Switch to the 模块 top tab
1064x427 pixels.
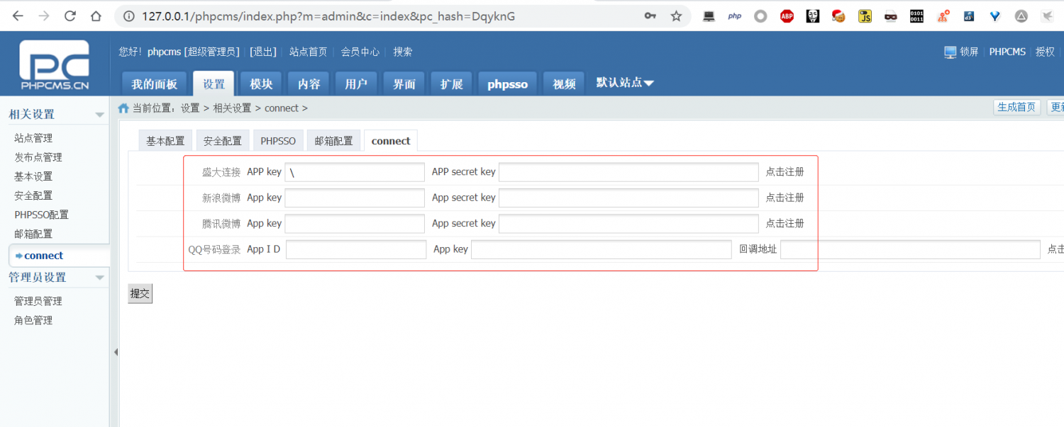261,84
